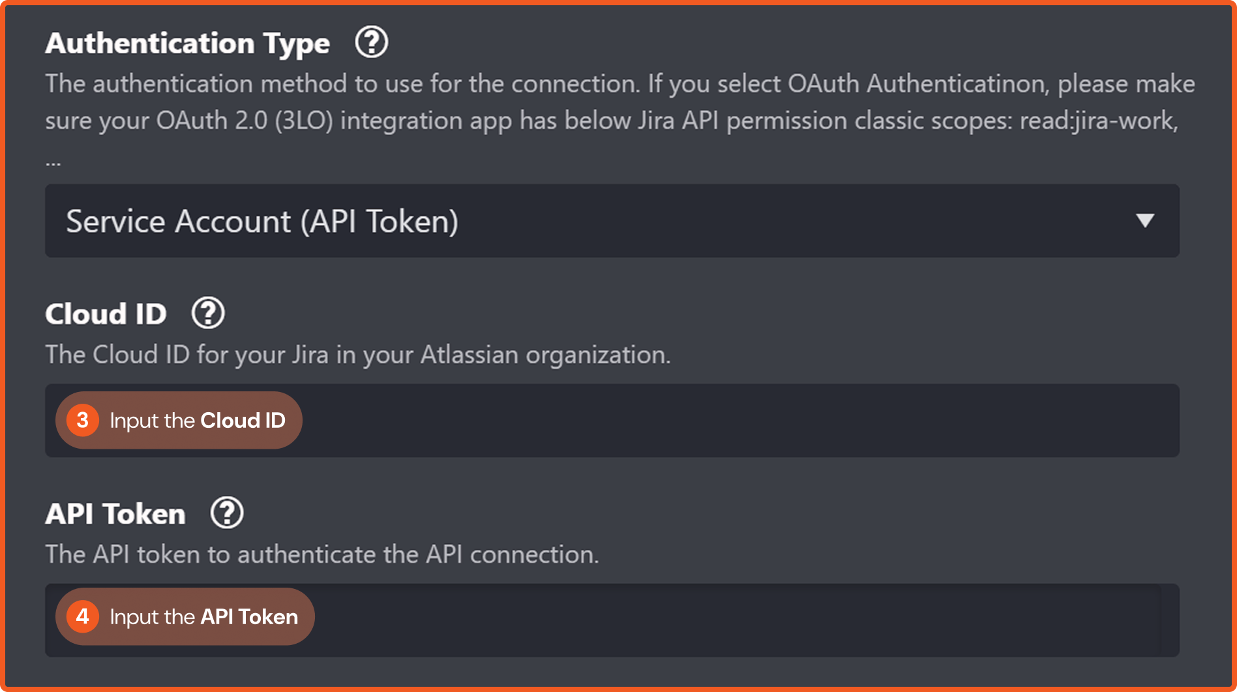The width and height of the screenshot is (1237, 692).
Task: Click inside the API Token text field
Action: click(x=717, y=620)
